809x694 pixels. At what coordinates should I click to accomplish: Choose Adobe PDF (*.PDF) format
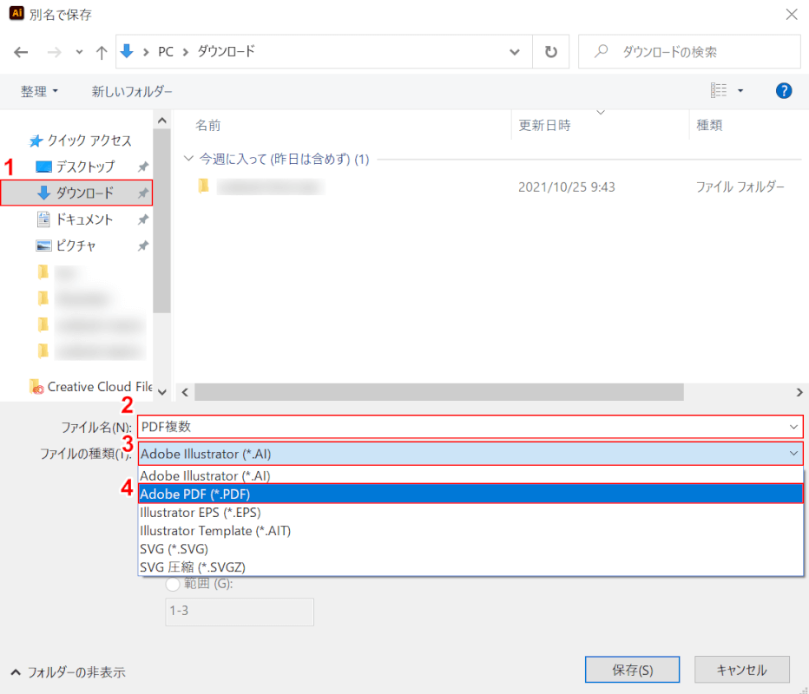click(x=470, y=494)
